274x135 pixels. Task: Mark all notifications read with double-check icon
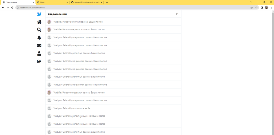coord(177,14)
